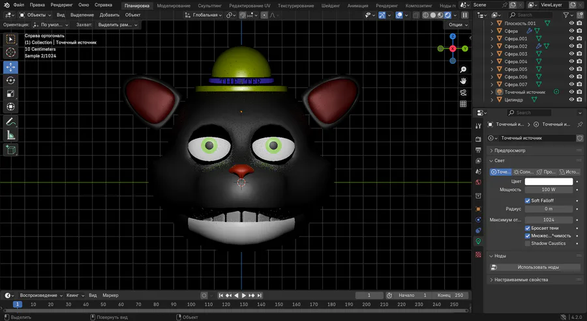Click the white Цвет light color swatch
The height and width of the screenshot is (321, 587).
549,181
